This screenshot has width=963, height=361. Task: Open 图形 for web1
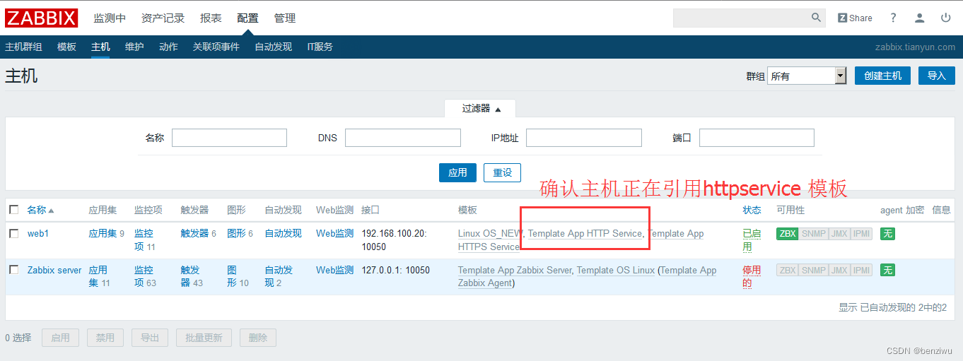pos(236,233)
